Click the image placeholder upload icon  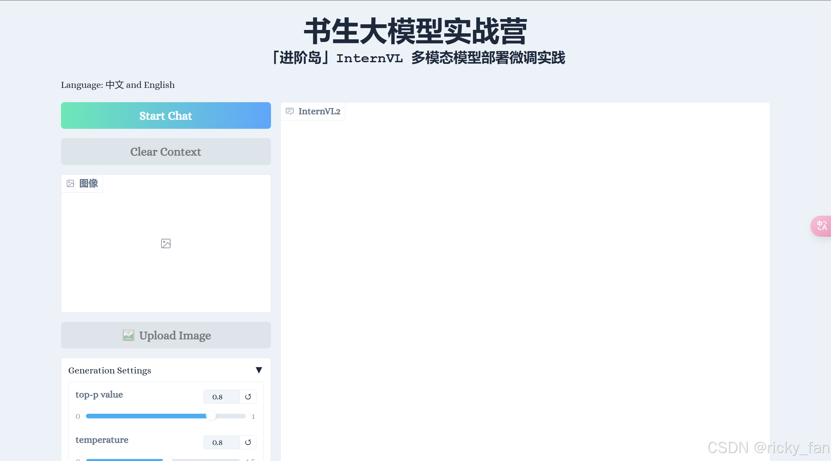166,244
